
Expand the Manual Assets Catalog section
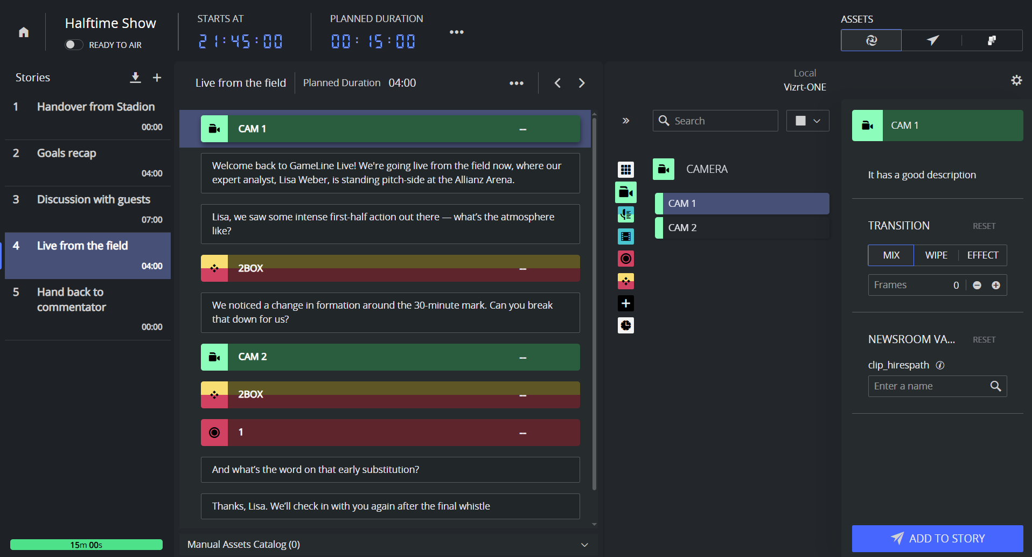click(x=584, y=545)
